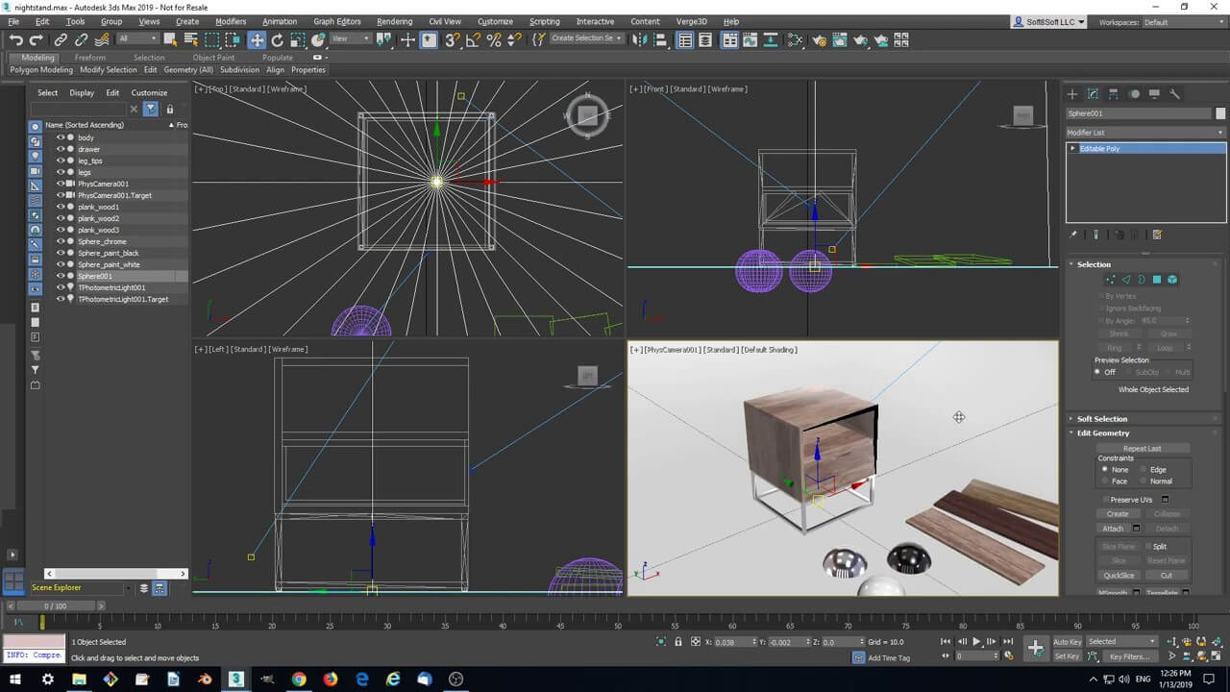The width and height of the screenshot is (1230, 692).
Task: Expand the Editable Poly modifier entry
Action: (1072, 149)
